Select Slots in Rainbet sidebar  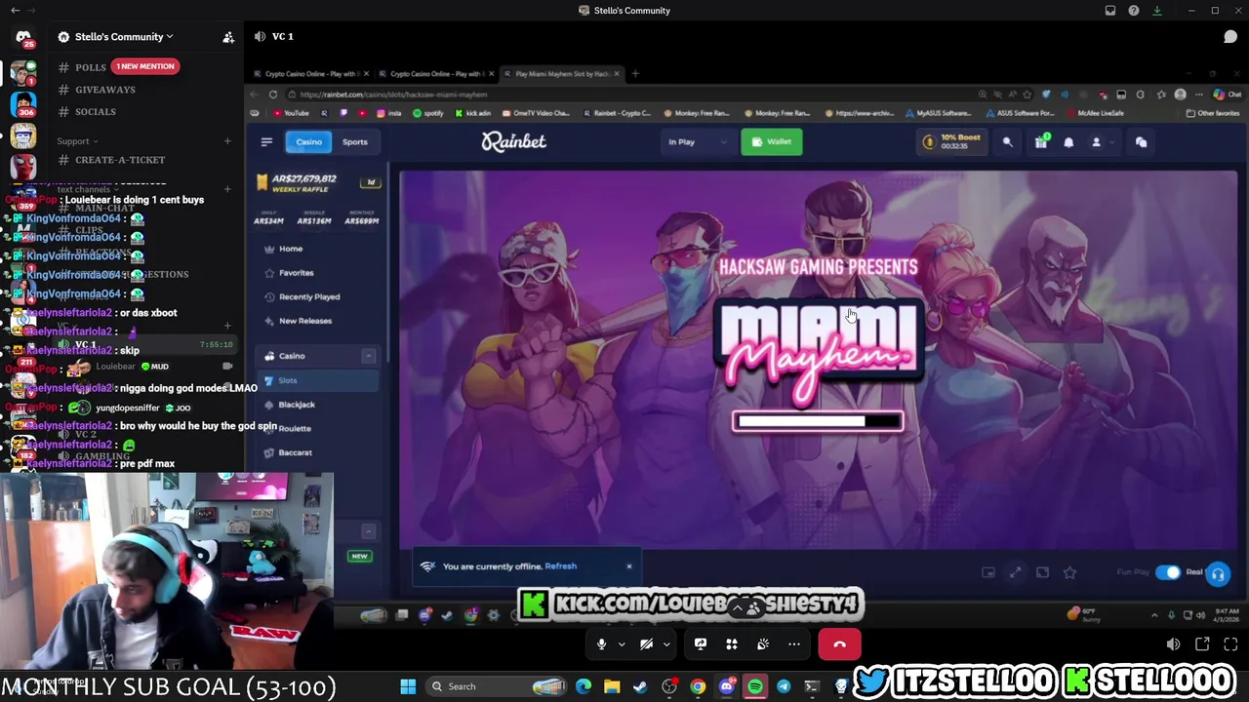click(x=317, y=380)
